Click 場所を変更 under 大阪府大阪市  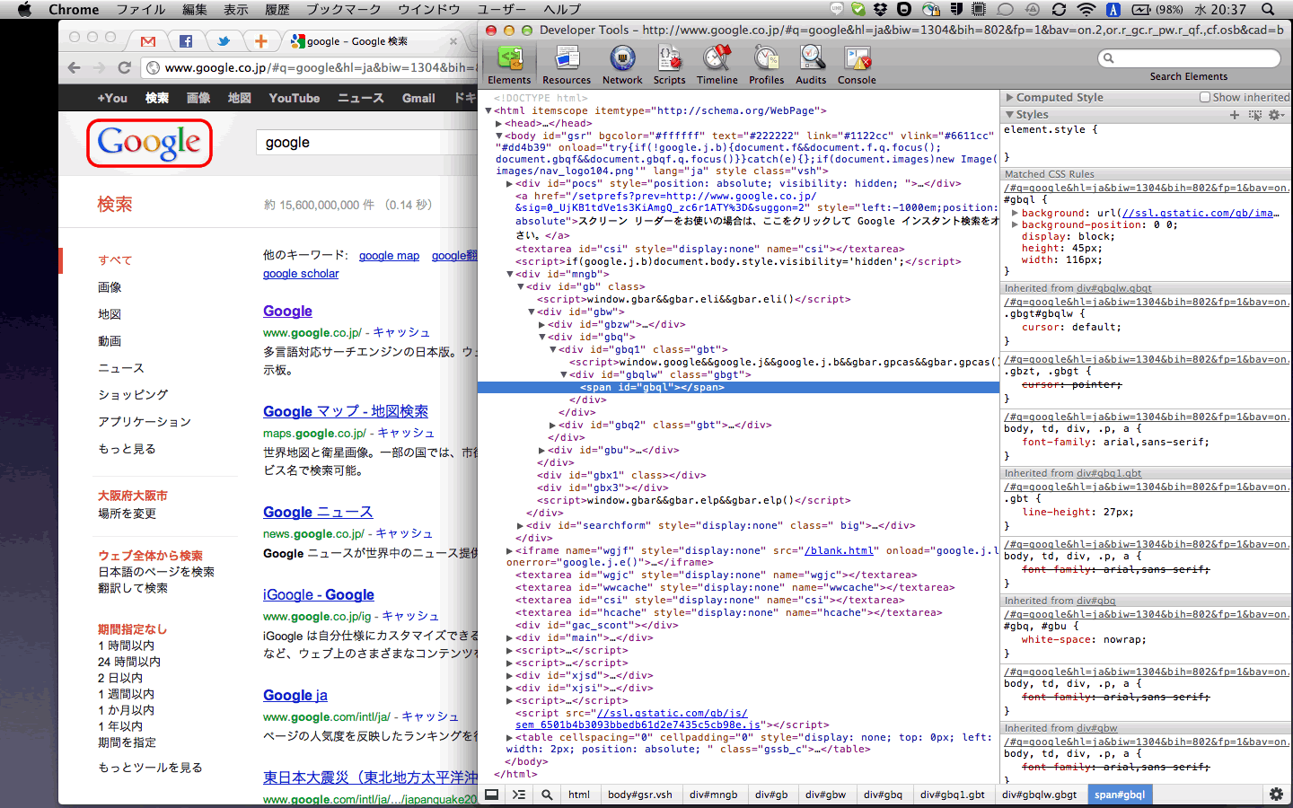point(128,514)
